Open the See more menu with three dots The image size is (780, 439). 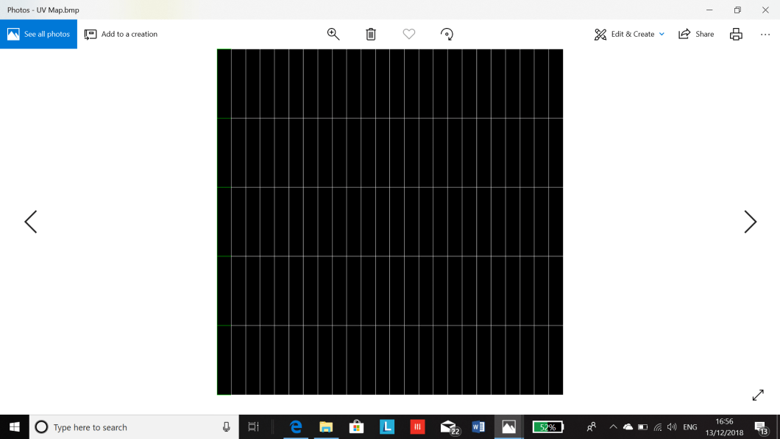(x=765, y=34)
